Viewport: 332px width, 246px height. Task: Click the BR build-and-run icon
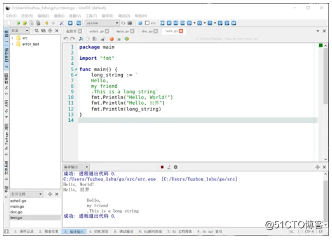[162, 23]
